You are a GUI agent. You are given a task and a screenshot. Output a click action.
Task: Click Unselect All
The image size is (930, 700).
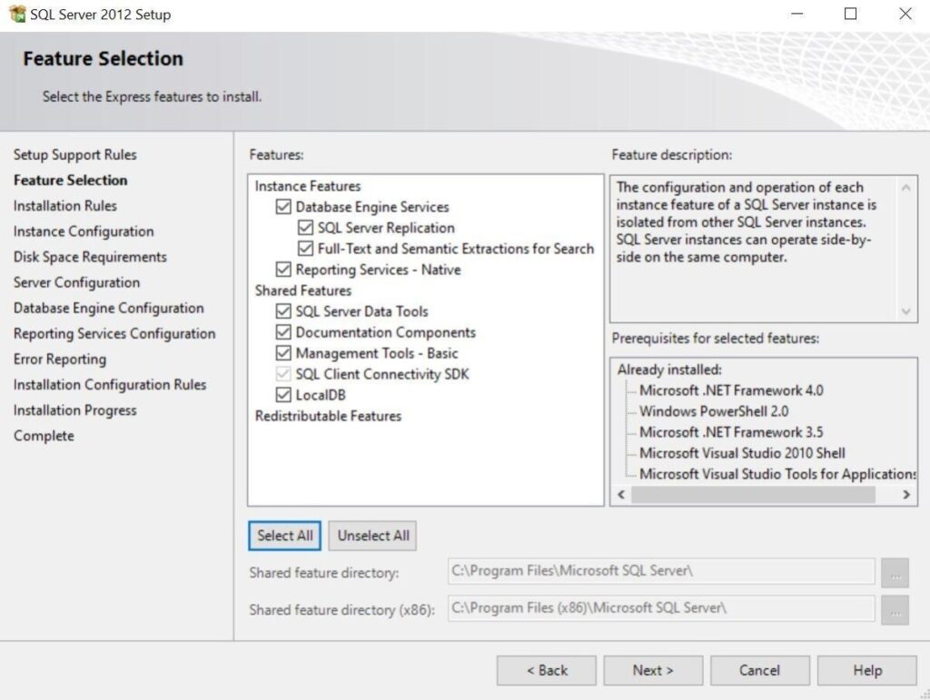click(371, 536)
